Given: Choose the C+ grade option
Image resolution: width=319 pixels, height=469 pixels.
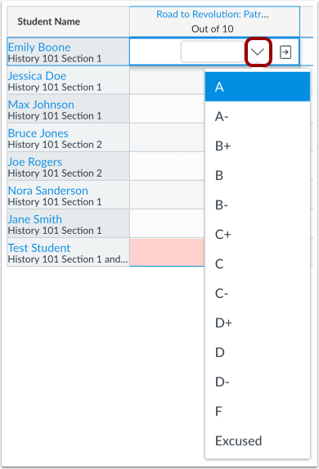Looking at the screenshot, I should pos(258,234).
